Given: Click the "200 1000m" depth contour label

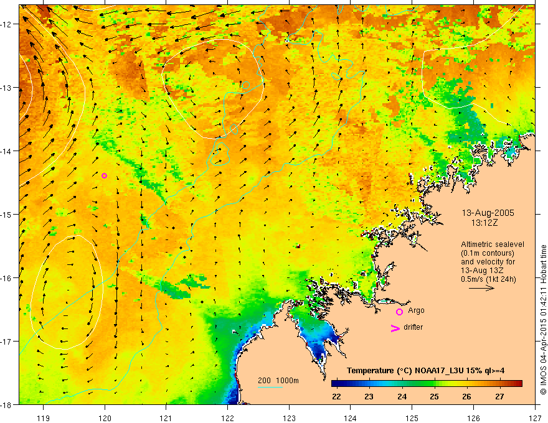Looking at the screenshot, I should tap(278, 381).
